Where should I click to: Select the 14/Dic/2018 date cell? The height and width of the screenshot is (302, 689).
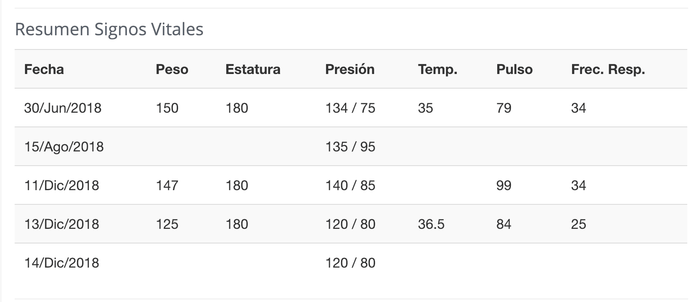(62, 263)
